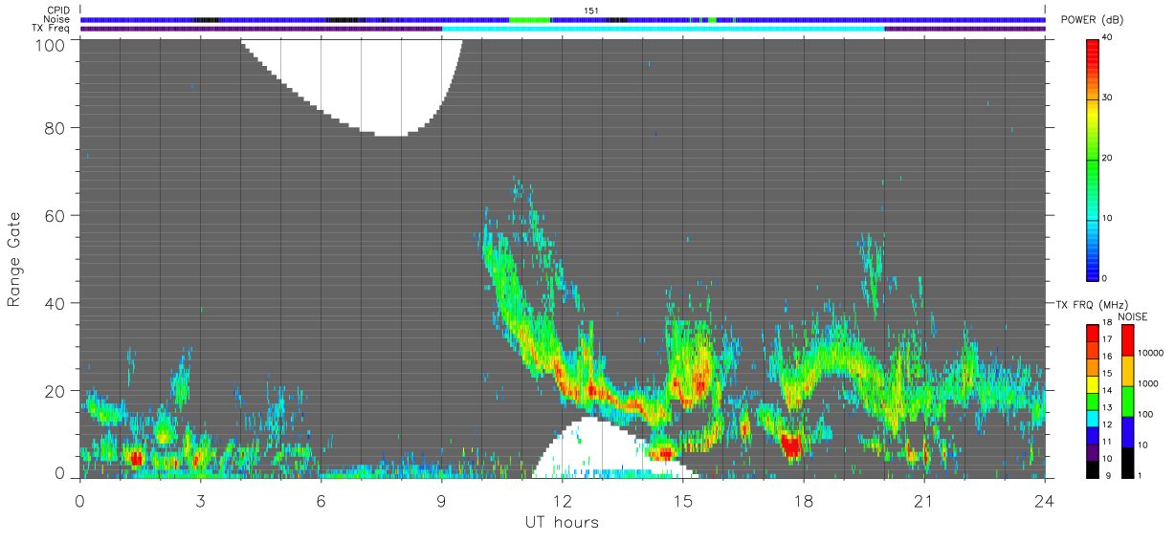
Task: Click the POWER (dB) gradient color bar
Action: point(1092,159)
